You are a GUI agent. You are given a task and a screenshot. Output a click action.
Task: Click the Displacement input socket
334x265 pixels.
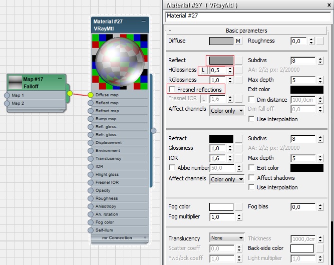(x=91, y=142)
